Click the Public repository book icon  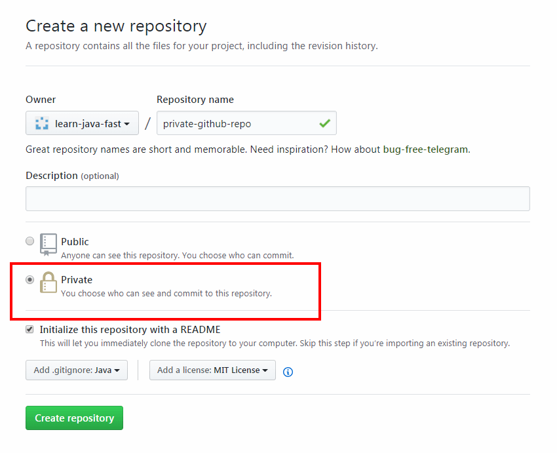click(48, 244)
